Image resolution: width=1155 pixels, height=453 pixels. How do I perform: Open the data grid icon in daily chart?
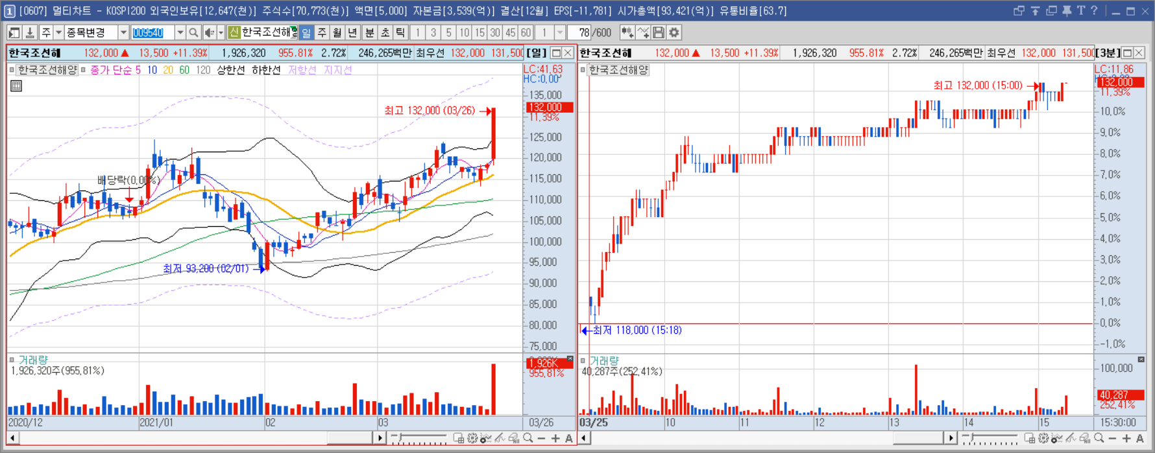pos(16,86)
